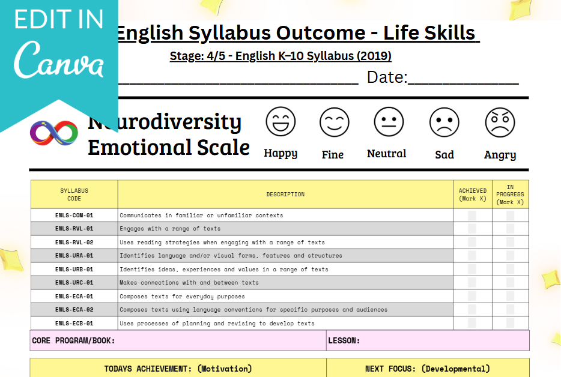Screen dimensions: 561x377
Task: Select the Happy face emoji
Action: coord(280,122)
